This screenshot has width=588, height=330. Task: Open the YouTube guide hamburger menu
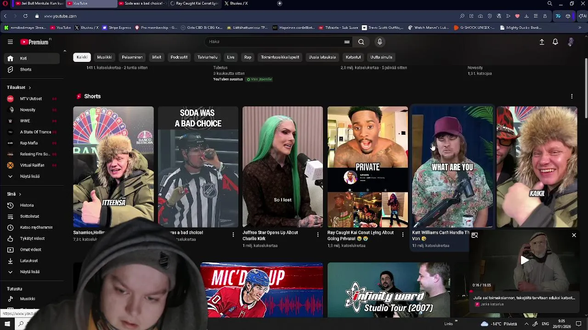click(10, 42)
